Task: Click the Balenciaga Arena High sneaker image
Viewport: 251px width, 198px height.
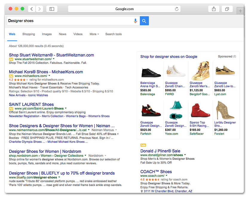Action: (151, 73)
